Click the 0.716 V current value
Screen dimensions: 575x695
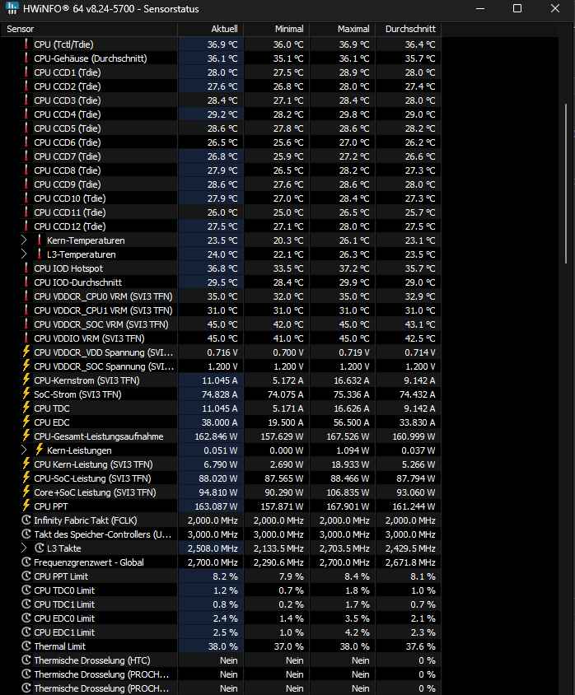click(x=222, y=352)
